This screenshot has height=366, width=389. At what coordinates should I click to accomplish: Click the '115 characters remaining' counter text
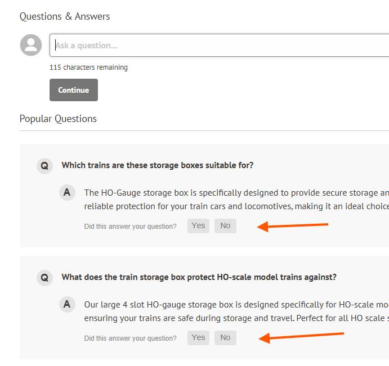click(88, 67)
